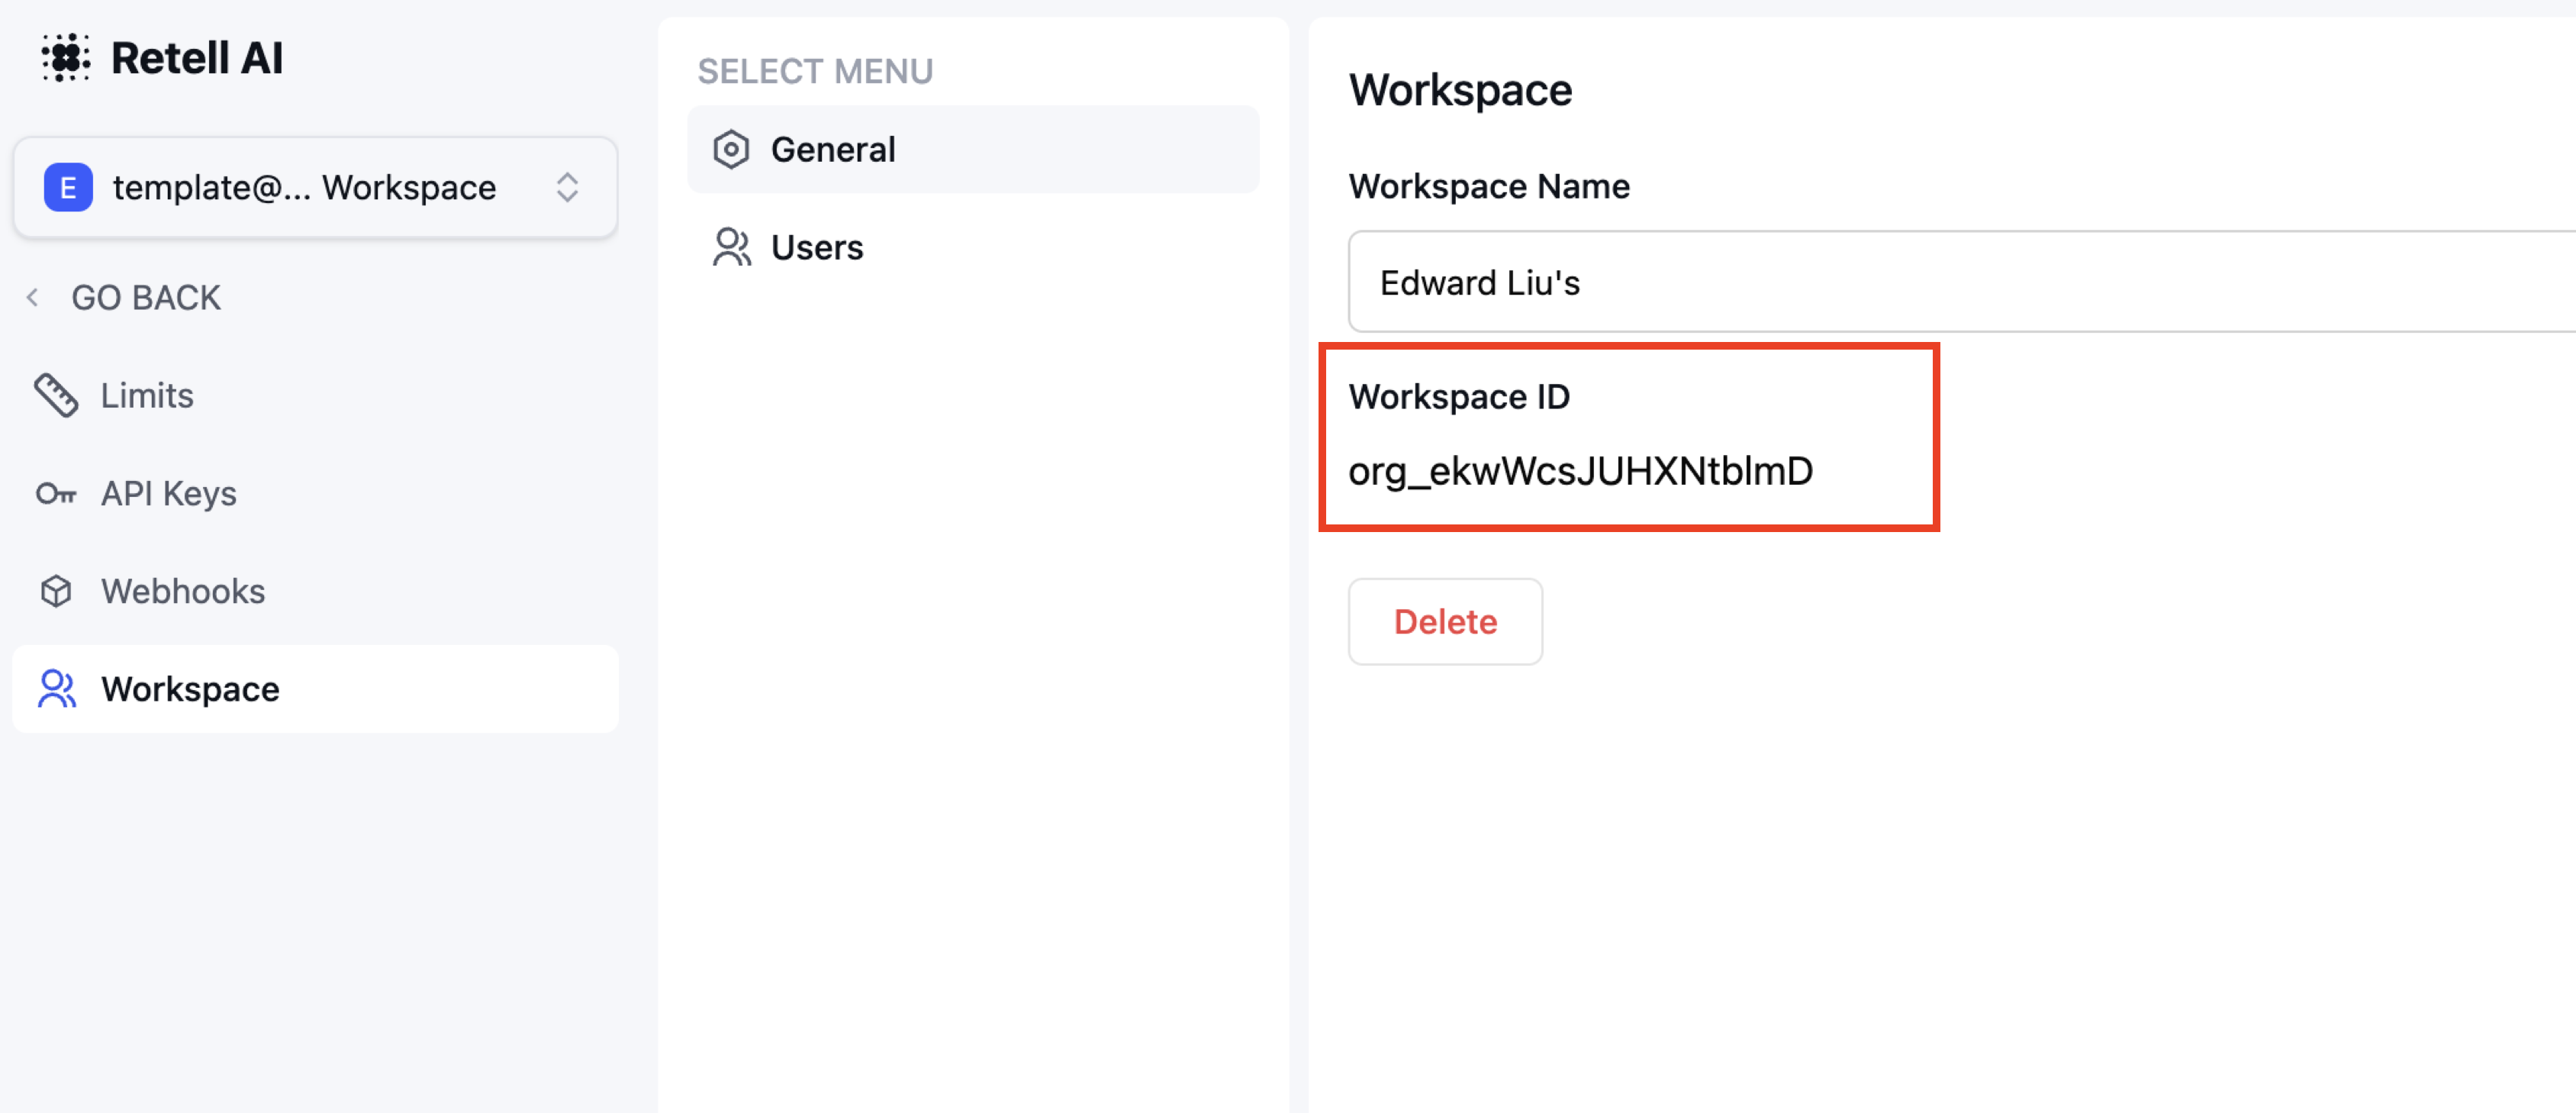2576x1113 pixels.
Task: Click the Workspace Name input field
Action: coord(1962,282)
